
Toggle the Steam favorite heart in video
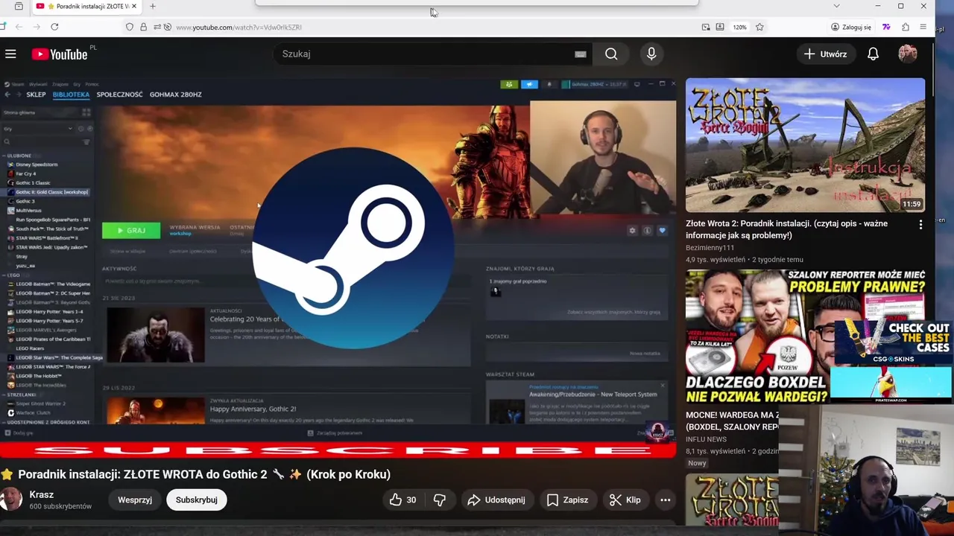point(662,231)
